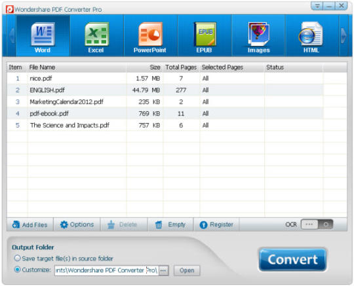Select the HTML output format

311,35
